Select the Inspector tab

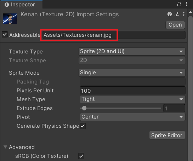(21, 5)
